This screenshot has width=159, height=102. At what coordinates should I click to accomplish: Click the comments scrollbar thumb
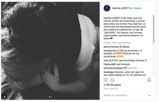(x=154, y=29)
